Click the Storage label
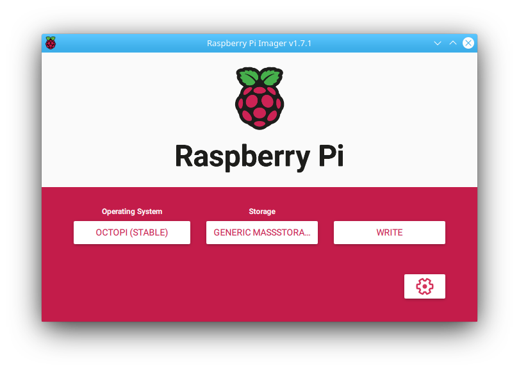The width and height of the screenshot is (519, 371). [262, 211]
